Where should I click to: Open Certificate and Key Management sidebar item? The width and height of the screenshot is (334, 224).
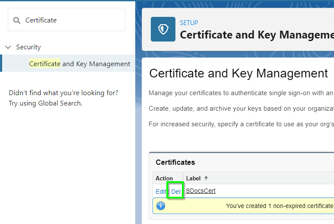pos(80,64)
